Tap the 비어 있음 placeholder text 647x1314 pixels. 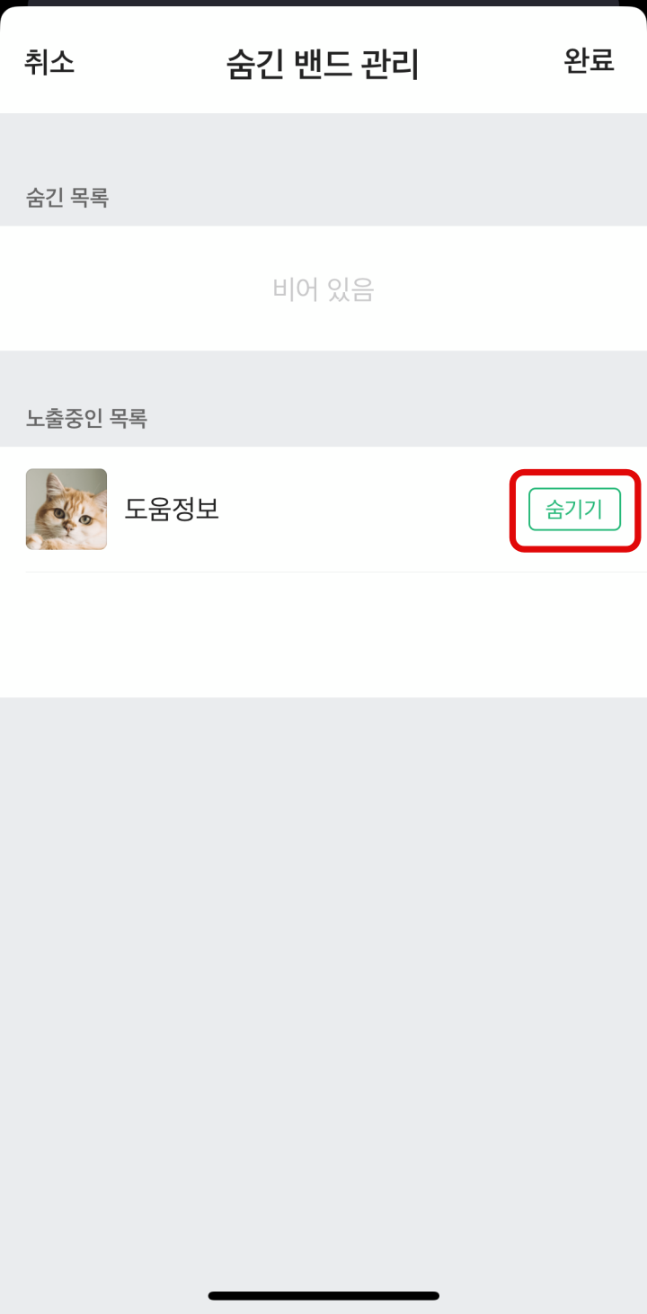(323, 289)
